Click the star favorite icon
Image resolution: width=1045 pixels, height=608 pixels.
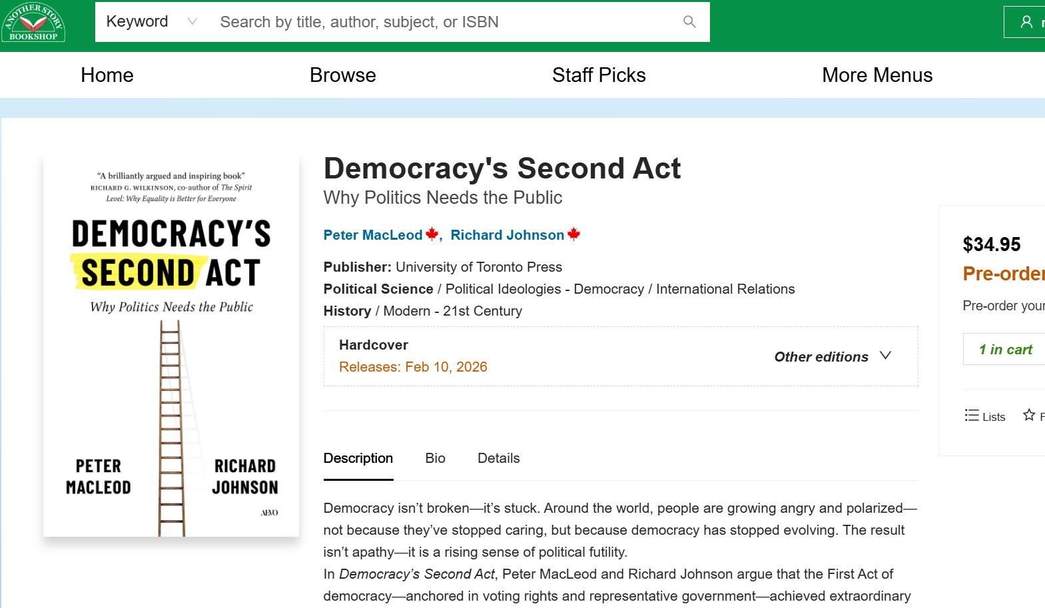click(x=1029, y=415)
